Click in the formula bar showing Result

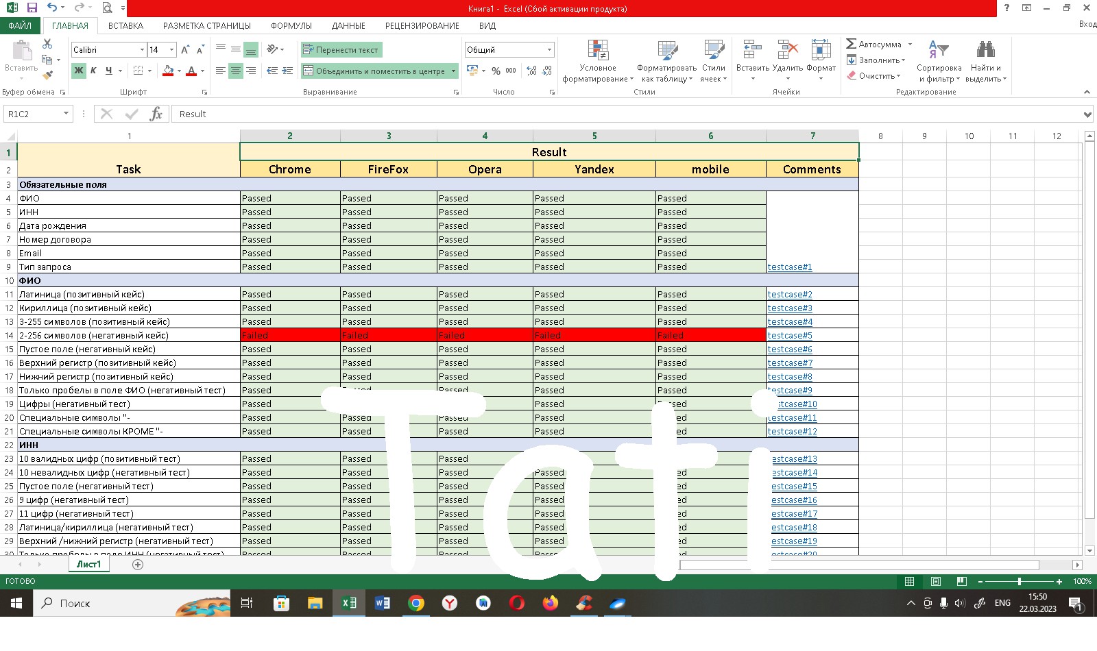pos(627,114)
